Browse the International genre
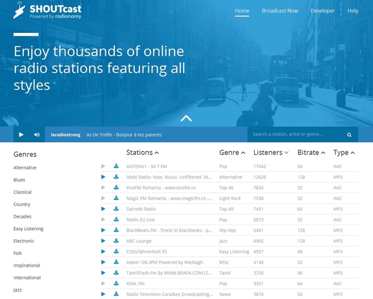The image size is (373, 299). click(27, 277)
